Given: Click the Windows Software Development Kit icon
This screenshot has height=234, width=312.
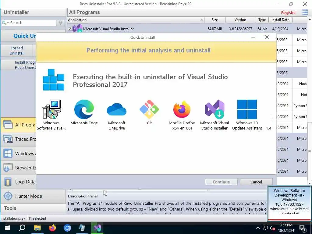Looking at the screenshot, I should [x=51, y=109].
